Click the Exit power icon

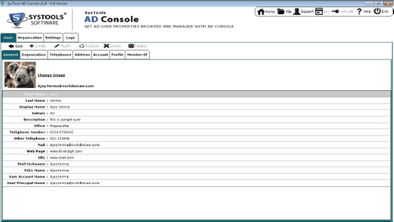pos(381,12)
